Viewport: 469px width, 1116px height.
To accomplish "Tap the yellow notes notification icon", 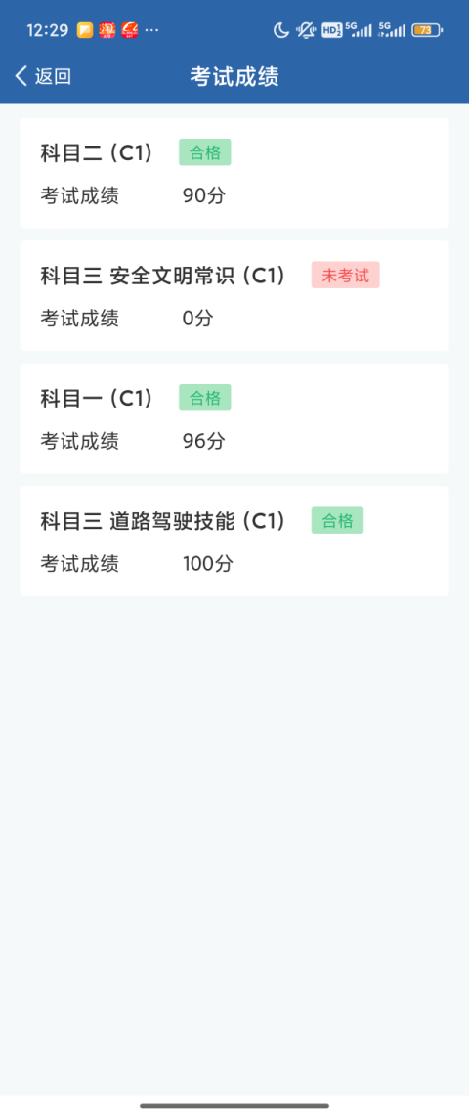I will [85, 30].
